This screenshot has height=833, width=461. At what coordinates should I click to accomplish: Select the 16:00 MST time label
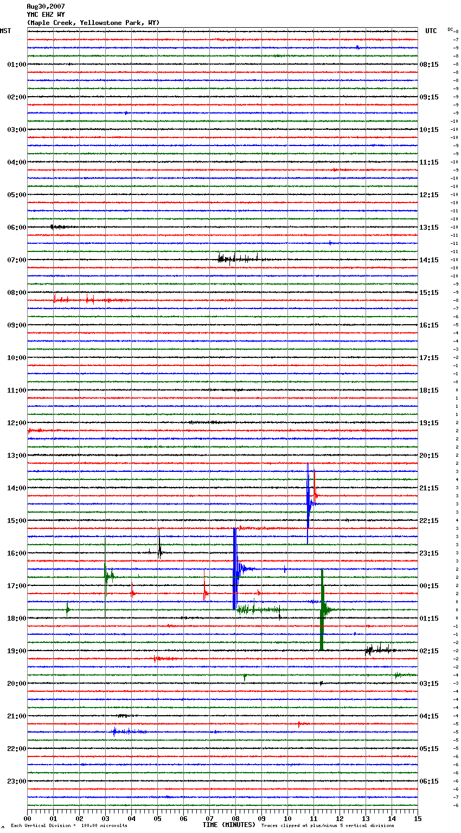point(17,553)
